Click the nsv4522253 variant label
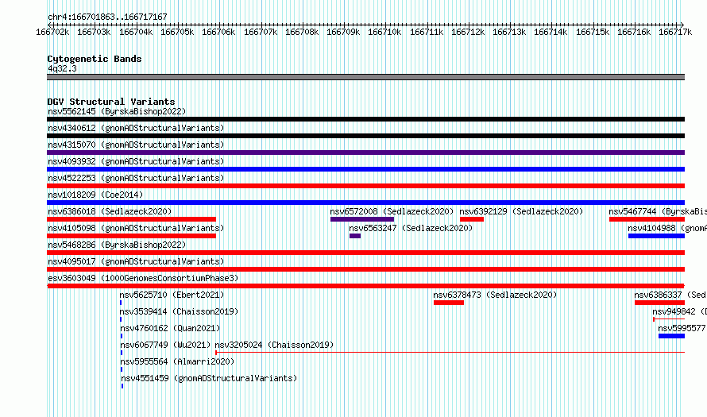 pos(136,178)
